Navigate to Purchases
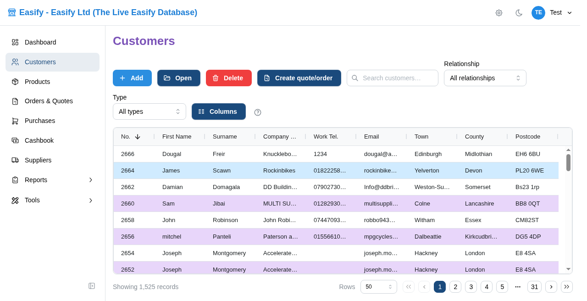This screenshot has width=587, height=301. pos(52,121)
